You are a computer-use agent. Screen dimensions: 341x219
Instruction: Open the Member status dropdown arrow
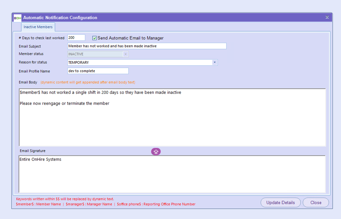(x=125, y=54)
